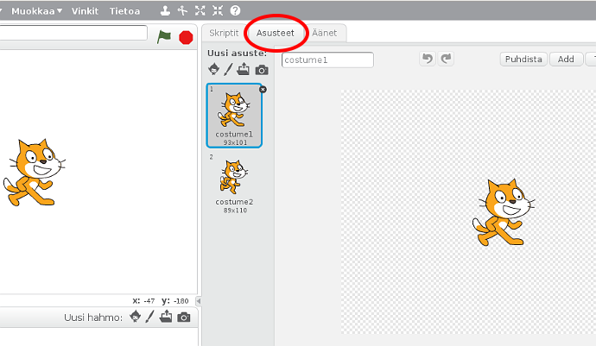Select the Duplicate stamp tool
Screen dimensions: 596x346
pos(165,10)
